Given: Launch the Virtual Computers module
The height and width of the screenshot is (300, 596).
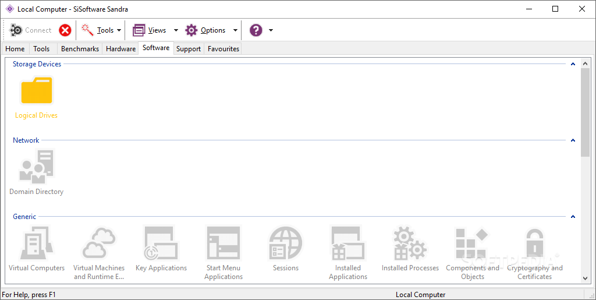Looking at the screenshot, I should [37, 249].
